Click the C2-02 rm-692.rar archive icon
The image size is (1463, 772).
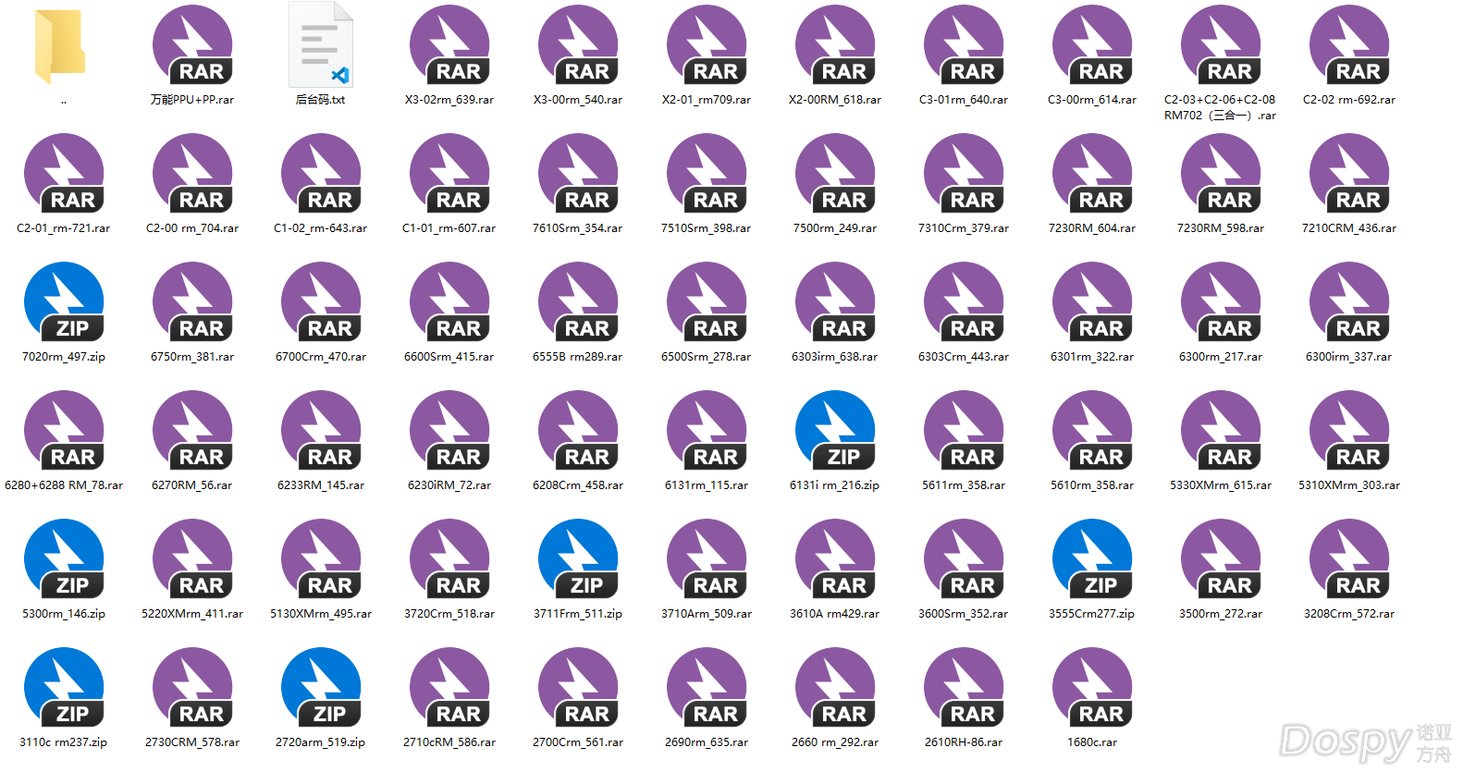[x=1349, y=44]
